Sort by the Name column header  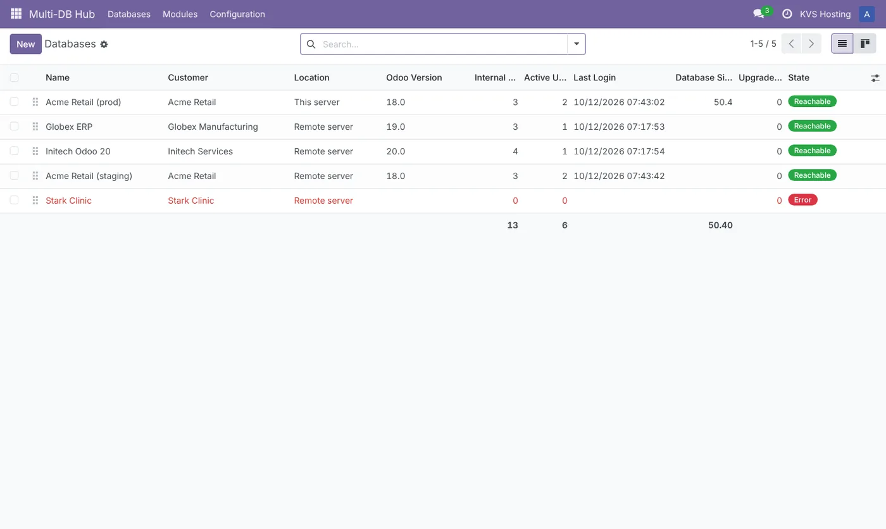tap(58, 78)
